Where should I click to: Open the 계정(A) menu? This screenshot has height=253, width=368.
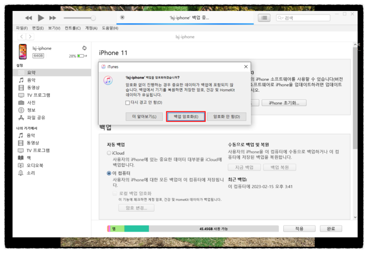tap(91, 28)
